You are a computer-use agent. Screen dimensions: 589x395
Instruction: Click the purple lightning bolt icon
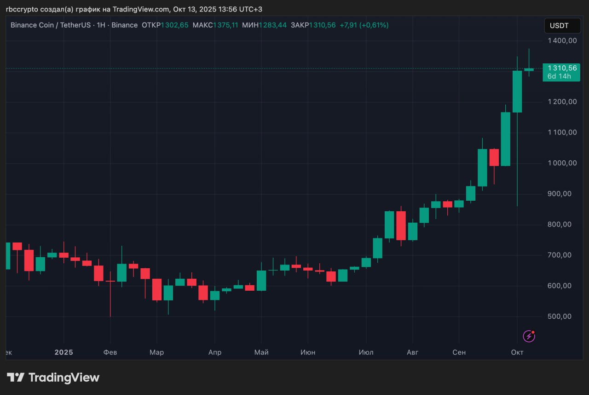pyautogui.click(x=529, y=336)
